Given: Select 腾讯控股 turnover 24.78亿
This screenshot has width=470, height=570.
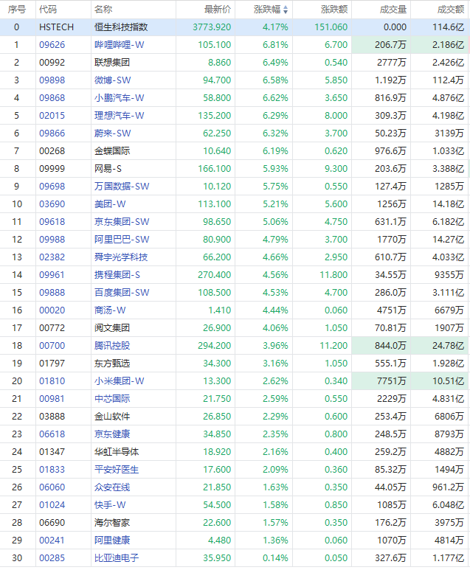Looking at the screenshot, I should (448, 345).
